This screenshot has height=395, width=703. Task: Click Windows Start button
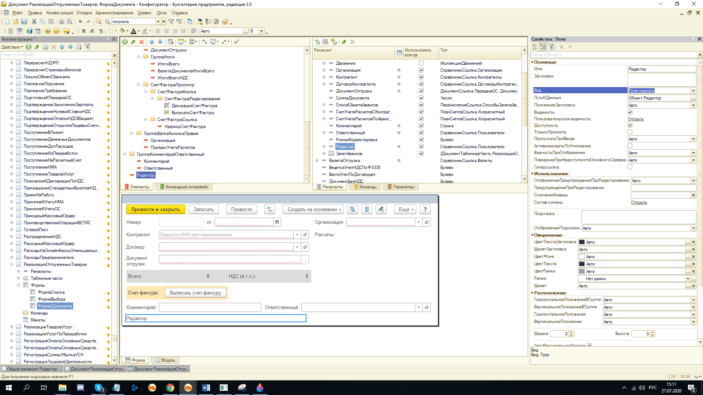(x=9, y=388)
